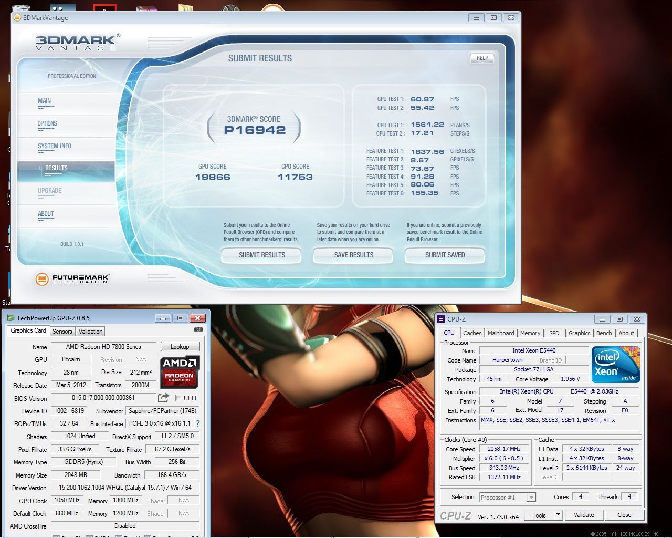Viewport: 672px width, 538px height.
Task: Open the About tab in CPU-Z
Action: 626,333
